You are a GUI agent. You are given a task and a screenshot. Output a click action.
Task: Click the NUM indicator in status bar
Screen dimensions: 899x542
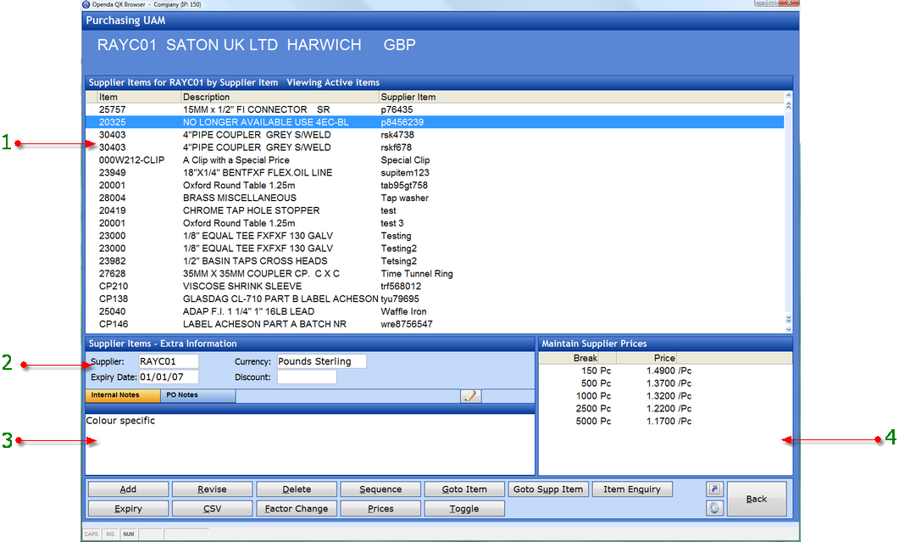point(129,534)
